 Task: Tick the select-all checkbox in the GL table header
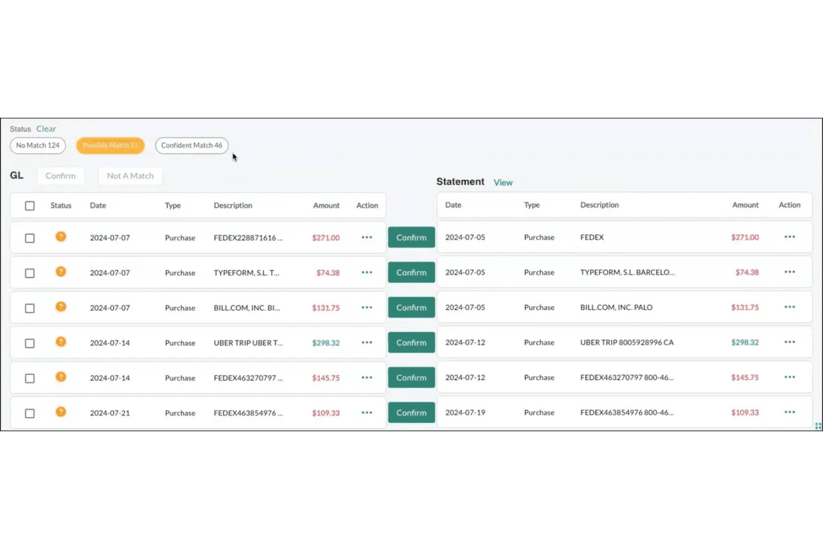coord(30,206)
